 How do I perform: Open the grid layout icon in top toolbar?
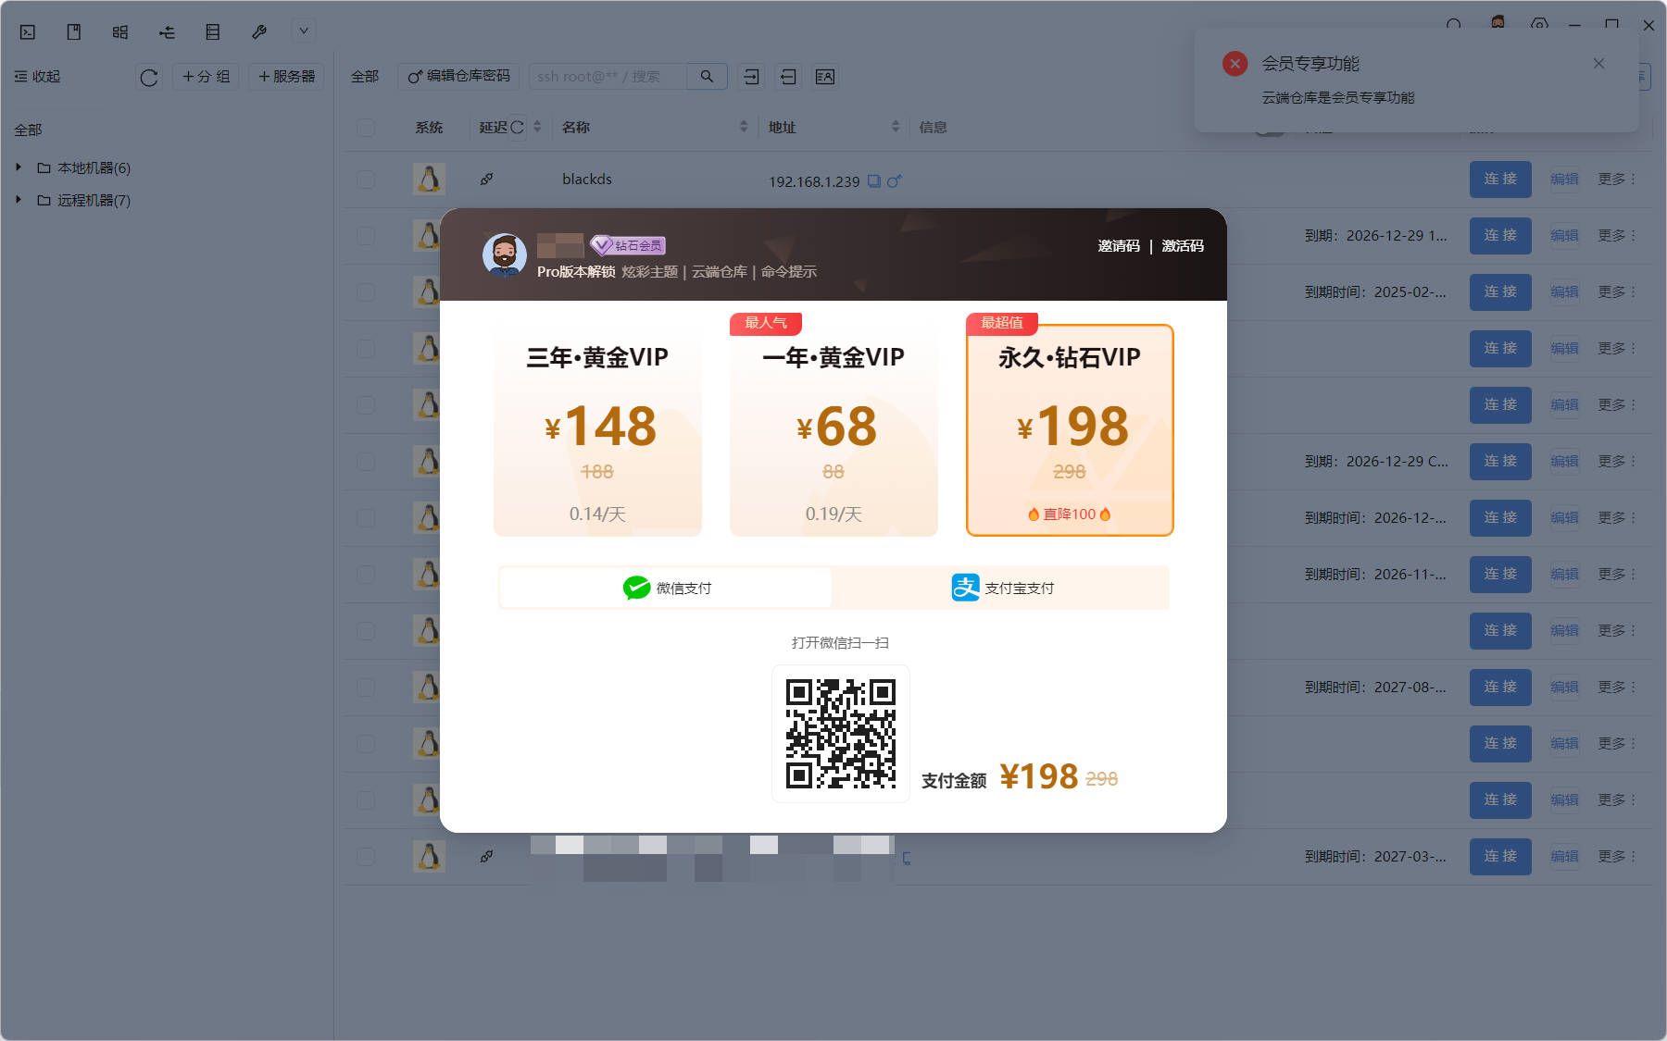coord(120,32)
